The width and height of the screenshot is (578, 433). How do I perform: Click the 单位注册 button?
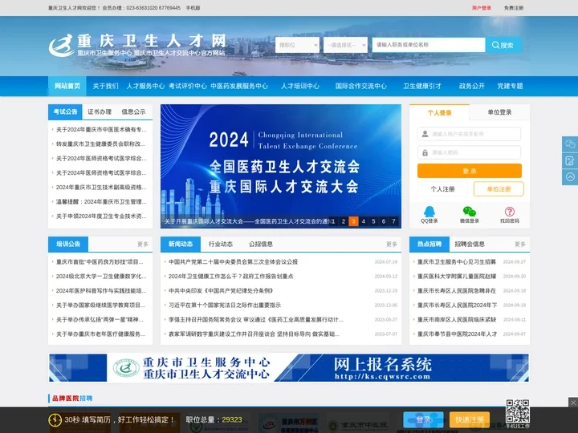[x=499, y=189]
